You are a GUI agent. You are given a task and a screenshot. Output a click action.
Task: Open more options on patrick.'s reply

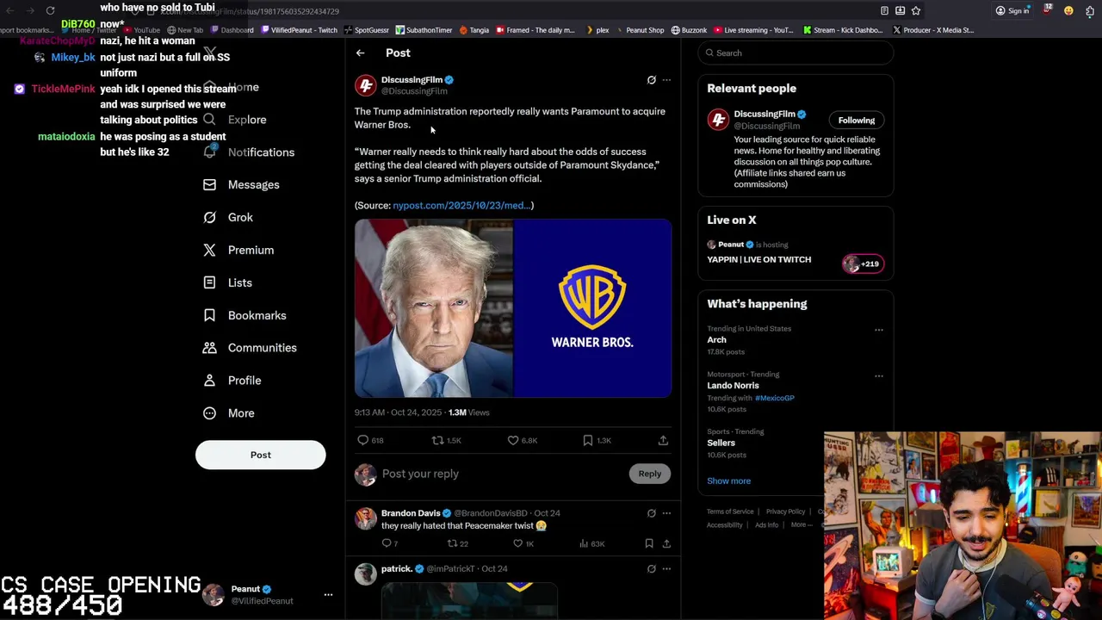(666, 569)
